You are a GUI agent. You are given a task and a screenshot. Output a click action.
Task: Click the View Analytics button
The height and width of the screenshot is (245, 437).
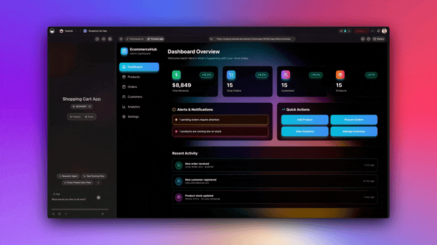tap(305, 131)
